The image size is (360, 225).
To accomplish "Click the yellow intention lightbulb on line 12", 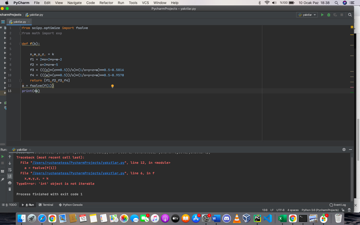I will coord(112,86).
